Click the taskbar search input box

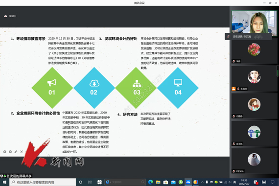pyautogui.click(x=43, y=182)
